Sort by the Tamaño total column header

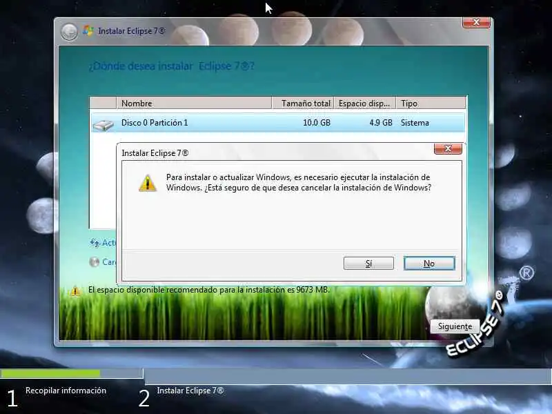pos(303,103)
